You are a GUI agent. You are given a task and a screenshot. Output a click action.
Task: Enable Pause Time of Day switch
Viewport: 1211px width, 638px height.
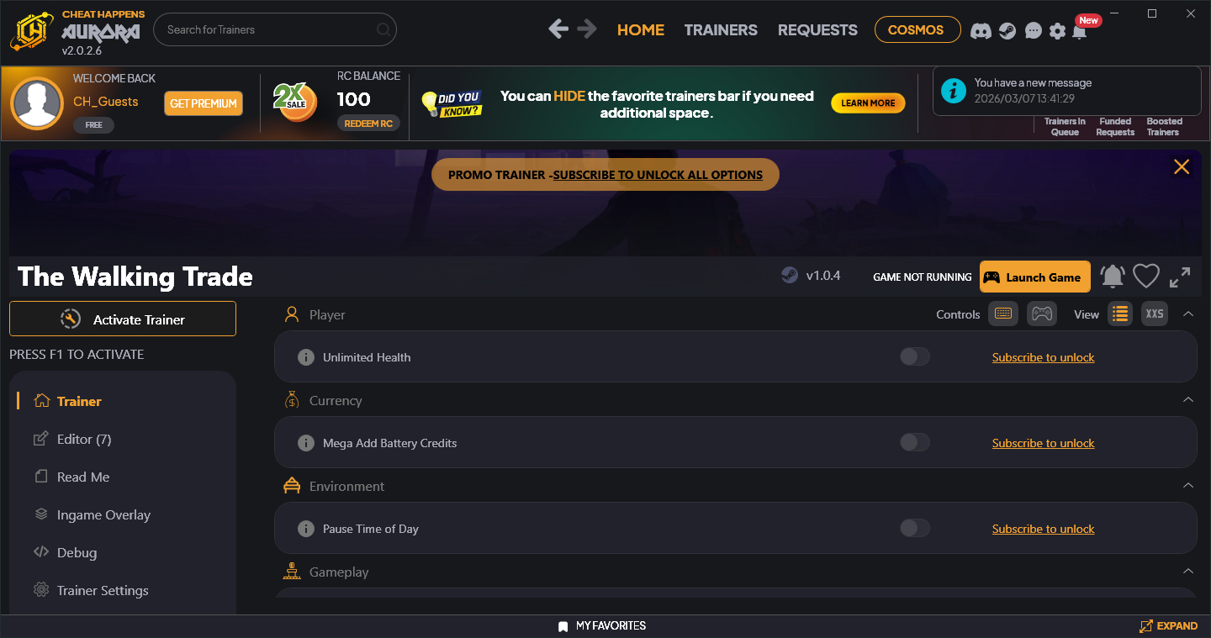pyautogui.click(x=915, y=529)
